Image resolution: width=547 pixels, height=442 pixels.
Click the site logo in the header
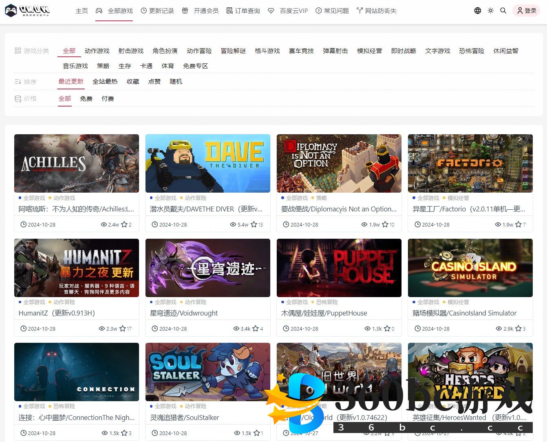(x=28, y=11)
